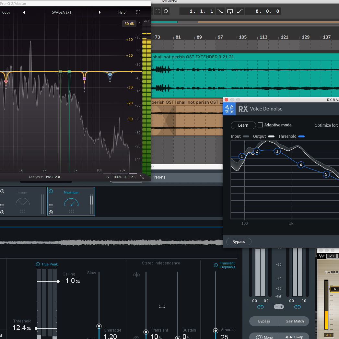
Task: Click the record circle in the transport
Action: tap(166, 11)
